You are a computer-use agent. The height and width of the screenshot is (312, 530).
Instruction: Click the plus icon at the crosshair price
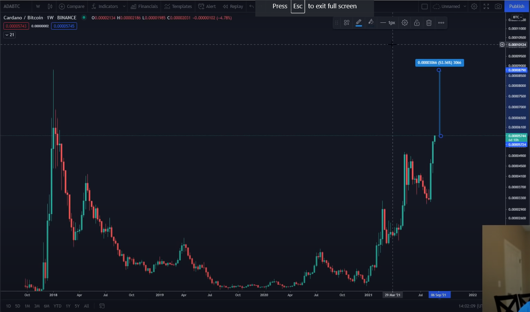coord(502,44)
